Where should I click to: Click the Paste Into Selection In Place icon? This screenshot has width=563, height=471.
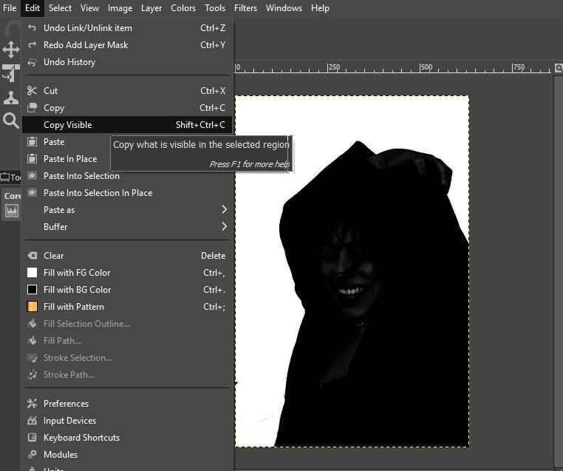pos(32,192)
